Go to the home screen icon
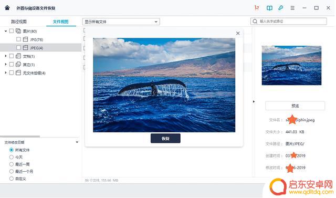The width and height of the screenshot is (336, 198). [7, 8]
